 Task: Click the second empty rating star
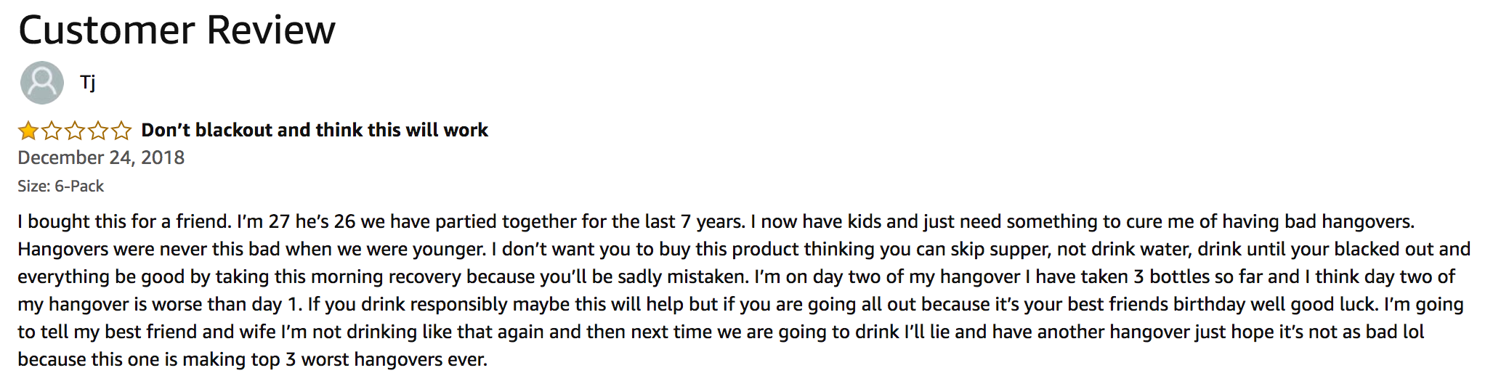pyautogui.click(x=52, y=131)
